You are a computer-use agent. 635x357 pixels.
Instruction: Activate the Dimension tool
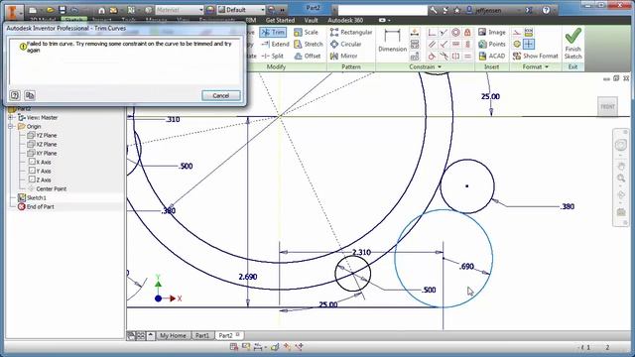point(392,41)
